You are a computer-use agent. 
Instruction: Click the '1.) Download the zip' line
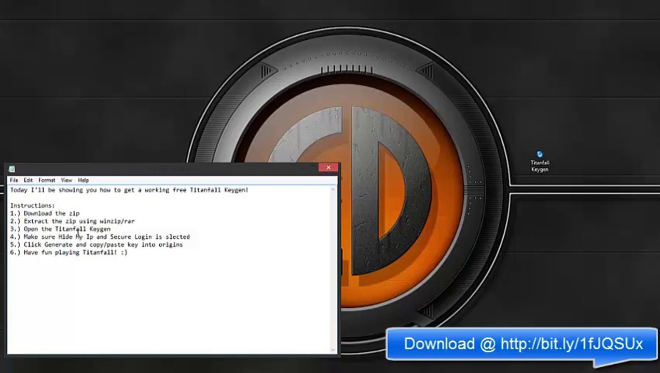[x=45, y=213]
